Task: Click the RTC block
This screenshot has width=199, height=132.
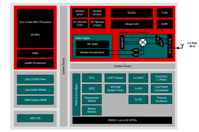Action: [x=92, y=78]
